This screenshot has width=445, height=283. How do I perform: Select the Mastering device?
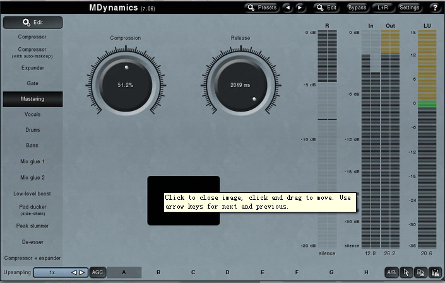pyautogui.click(x=33, y=99)
